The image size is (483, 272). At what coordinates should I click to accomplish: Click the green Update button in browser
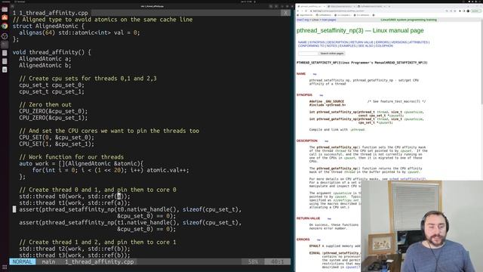475,11
